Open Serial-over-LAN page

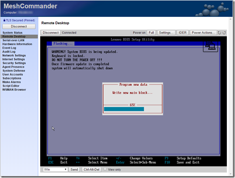point(13,40)
